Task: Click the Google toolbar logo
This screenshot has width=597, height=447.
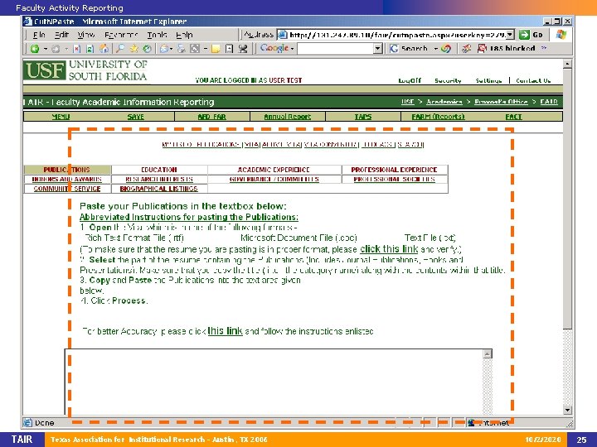Action: 274,48
